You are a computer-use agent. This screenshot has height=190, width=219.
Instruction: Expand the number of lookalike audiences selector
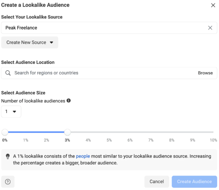click(x=11, y=111)
